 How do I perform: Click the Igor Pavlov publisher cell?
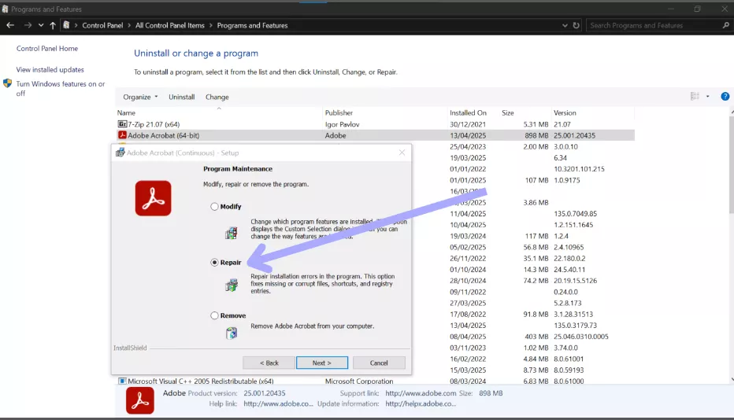coord(342,124)
